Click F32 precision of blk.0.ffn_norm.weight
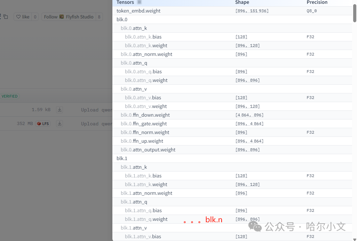The height and width of the screenshot is (241, 357). point(310,132)
